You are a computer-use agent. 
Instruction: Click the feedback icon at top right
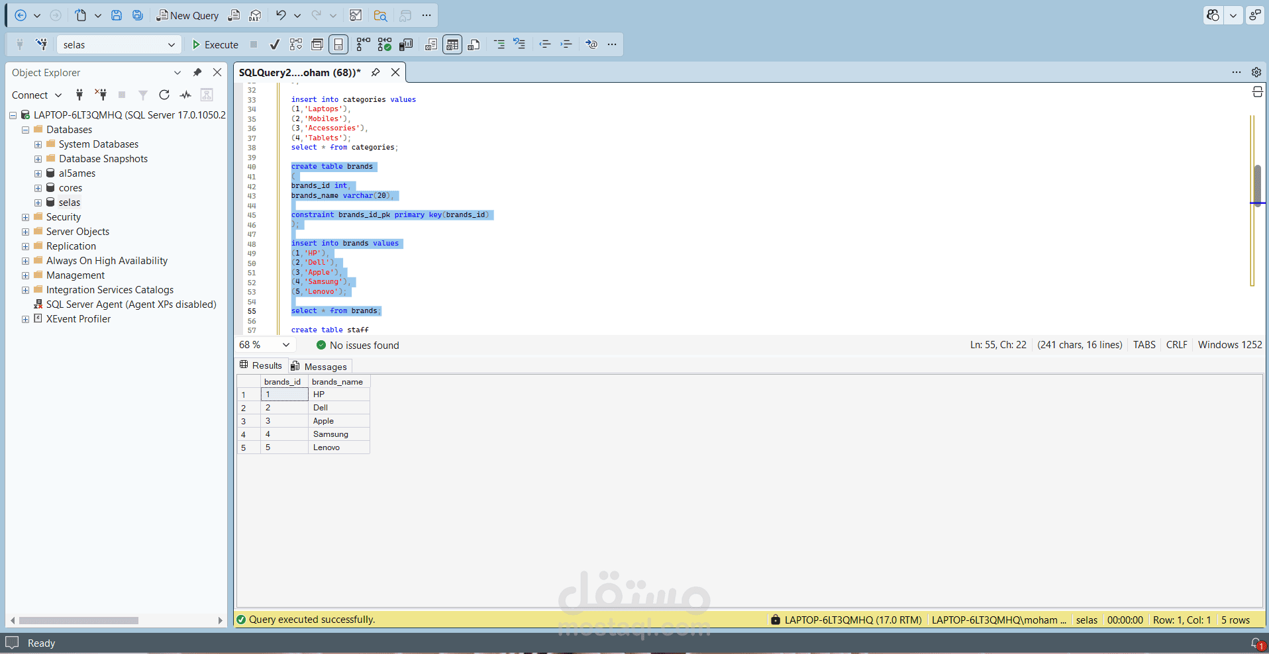pos(1255,15)
